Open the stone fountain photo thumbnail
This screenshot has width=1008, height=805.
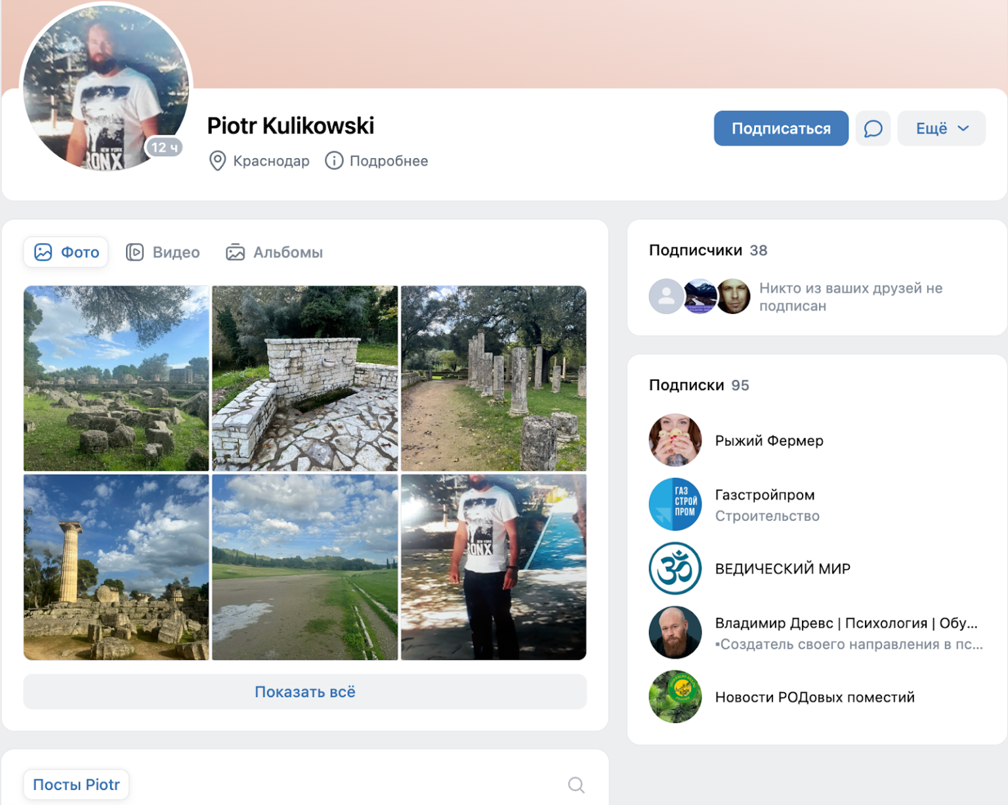coord(304,378)
